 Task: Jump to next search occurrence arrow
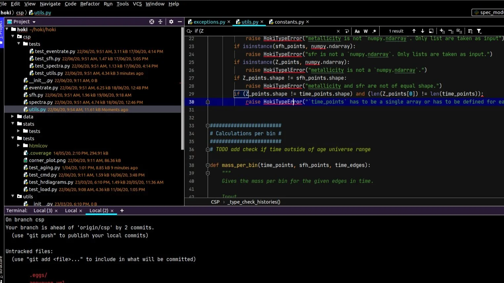(422, 31)
